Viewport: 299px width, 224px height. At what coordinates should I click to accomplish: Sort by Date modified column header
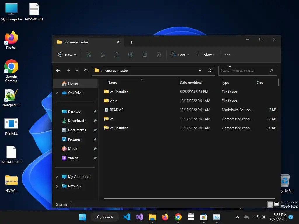click(199, 83)
